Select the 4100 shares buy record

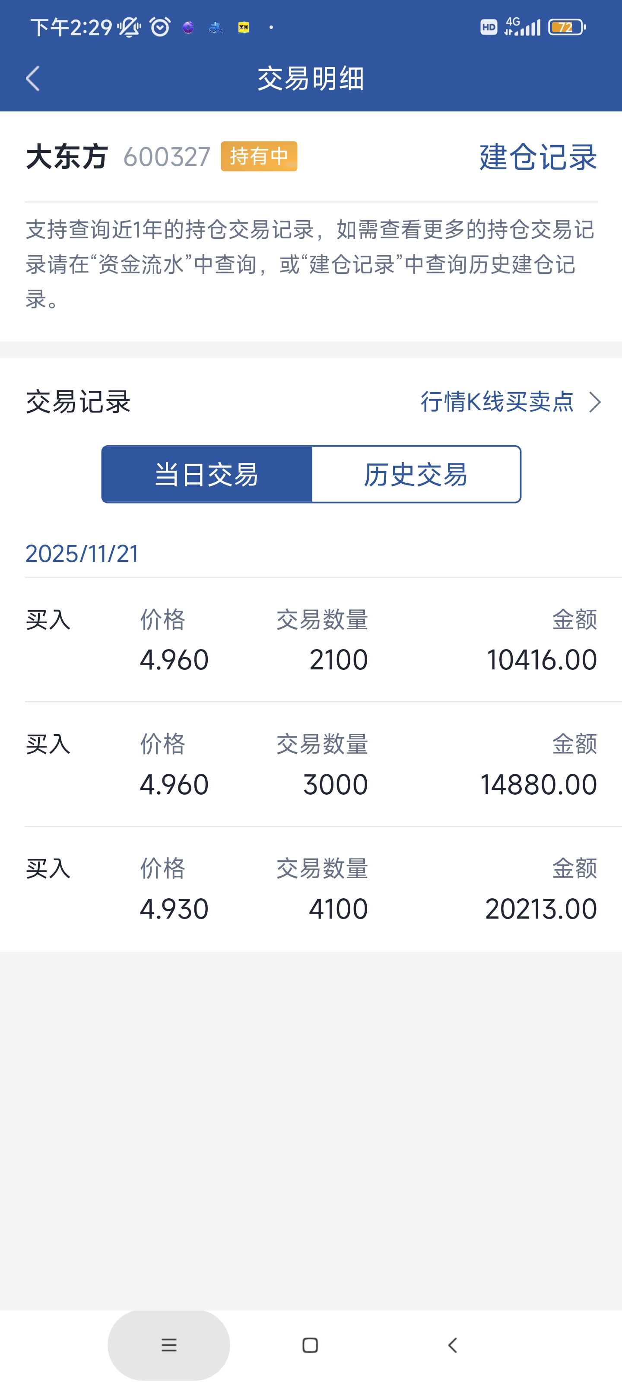point(311,889)
